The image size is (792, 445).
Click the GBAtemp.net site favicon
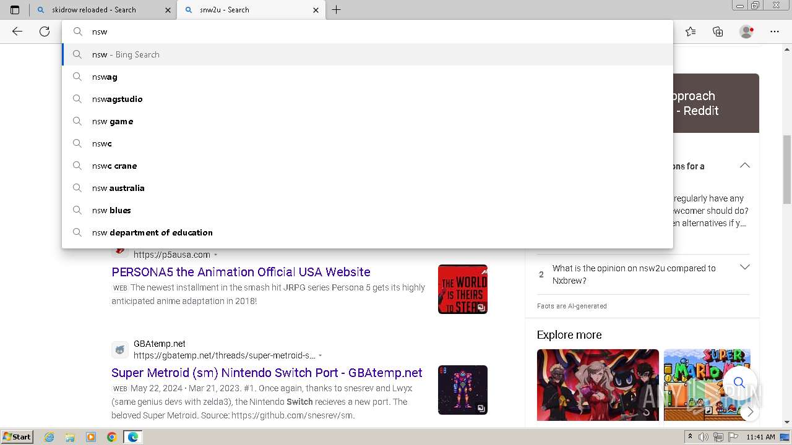[120, 350]
